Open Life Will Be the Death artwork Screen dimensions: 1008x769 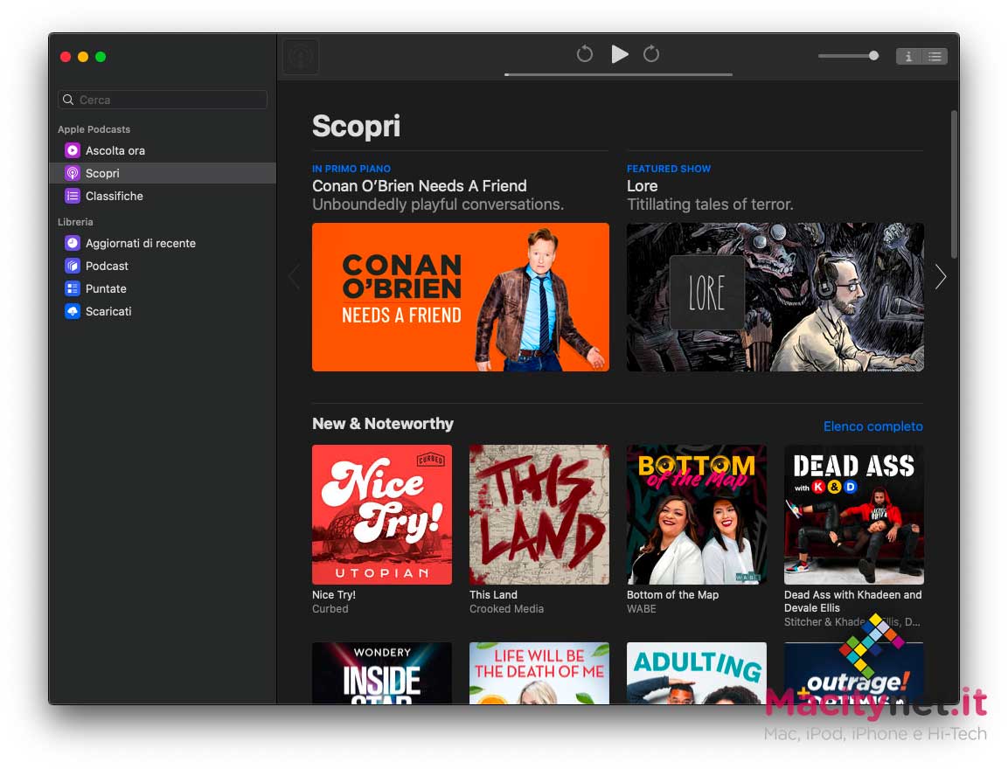[539, 673]
